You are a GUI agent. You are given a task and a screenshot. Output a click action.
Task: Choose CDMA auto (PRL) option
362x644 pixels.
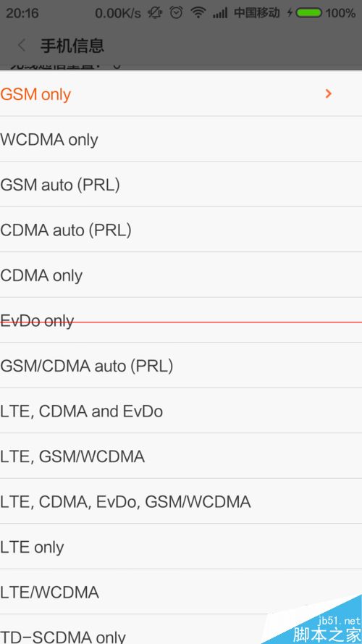point(181,229)
